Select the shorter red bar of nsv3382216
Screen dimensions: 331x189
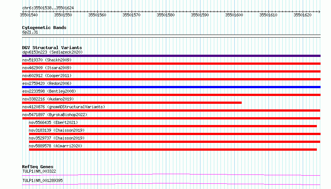tap(132, 103)
